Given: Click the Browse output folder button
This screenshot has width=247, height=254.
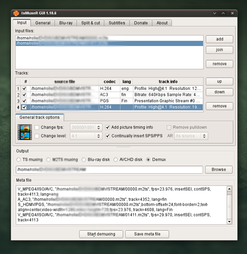Looking at the screenshot, I should pos(219,169).
